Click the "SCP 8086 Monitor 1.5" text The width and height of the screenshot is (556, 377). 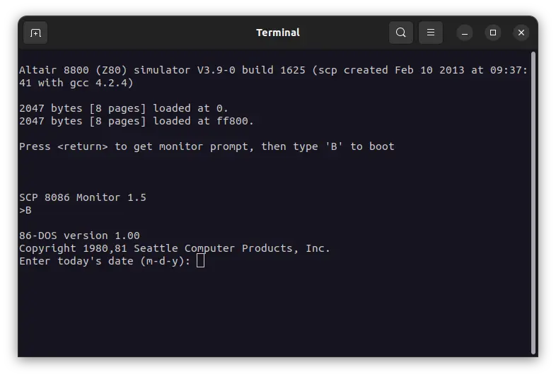pyautogui.click(x=83, y=197)
